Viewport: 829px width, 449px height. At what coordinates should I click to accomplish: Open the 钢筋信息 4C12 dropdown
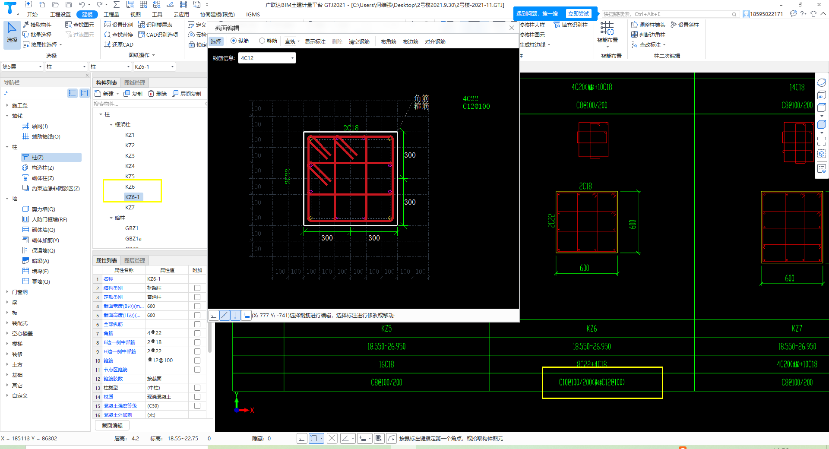pos(267,58)
